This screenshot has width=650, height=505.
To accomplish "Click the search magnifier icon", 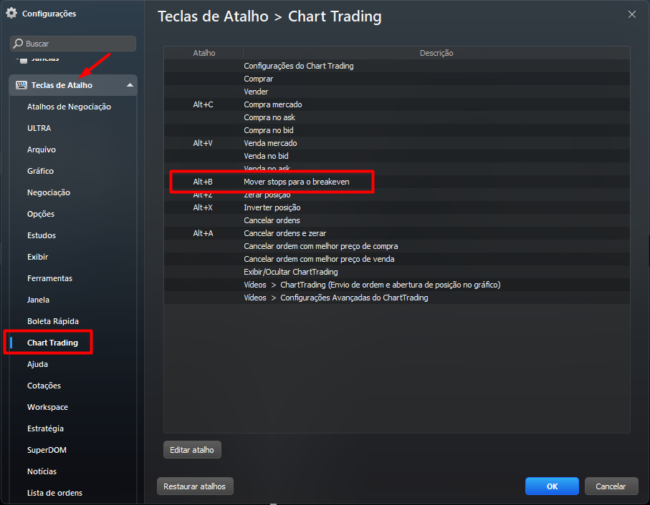I will click(x=18, y=44).
